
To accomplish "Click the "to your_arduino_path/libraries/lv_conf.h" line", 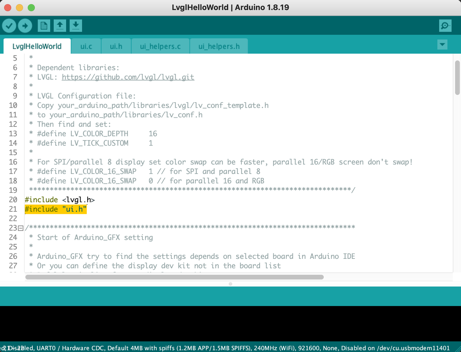I will (x=120, y=115).
